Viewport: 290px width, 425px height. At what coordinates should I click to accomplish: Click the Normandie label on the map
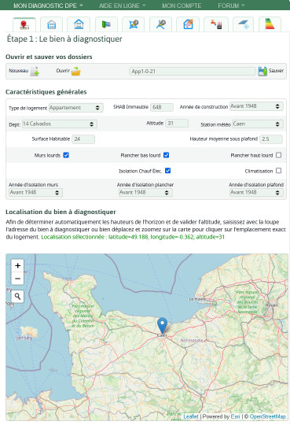click(192, 340)
